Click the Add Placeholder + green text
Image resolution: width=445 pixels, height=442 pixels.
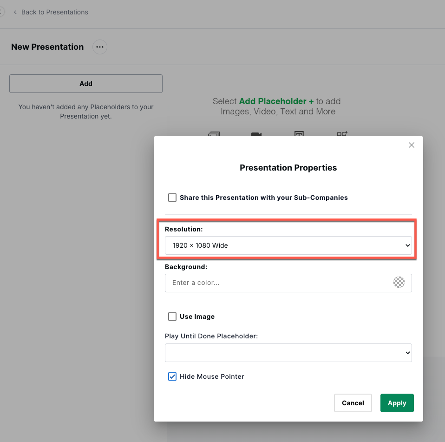click(x=276, y=101)
